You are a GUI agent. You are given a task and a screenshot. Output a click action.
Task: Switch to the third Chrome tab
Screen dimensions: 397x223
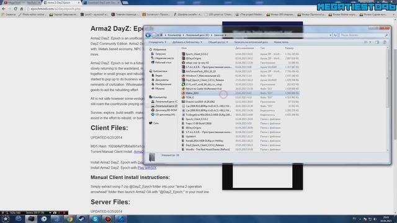(x=102, y=2)
